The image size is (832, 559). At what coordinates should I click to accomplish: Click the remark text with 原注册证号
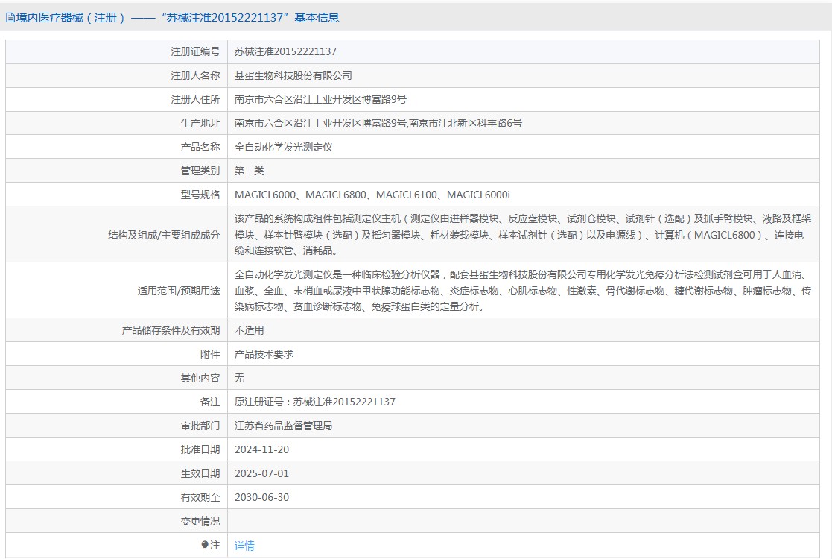point(314,402)
